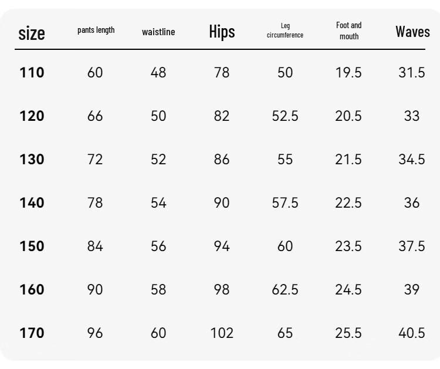Click the 'waistline' header text
This screenshot has height=369, width=440.
158,32
